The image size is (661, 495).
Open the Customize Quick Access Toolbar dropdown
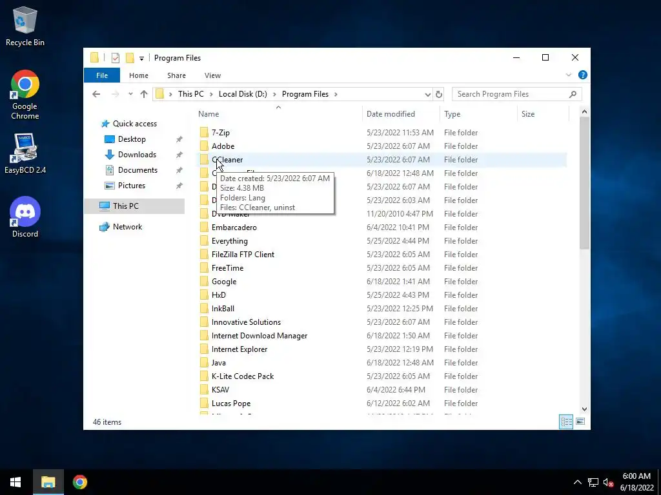141,59
